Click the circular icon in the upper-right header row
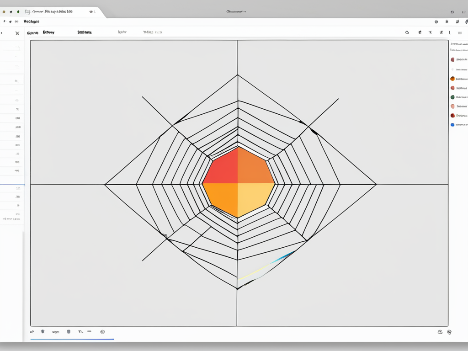Image resolution: width=468 pixels, height=351 pixels. coord(436,21)
